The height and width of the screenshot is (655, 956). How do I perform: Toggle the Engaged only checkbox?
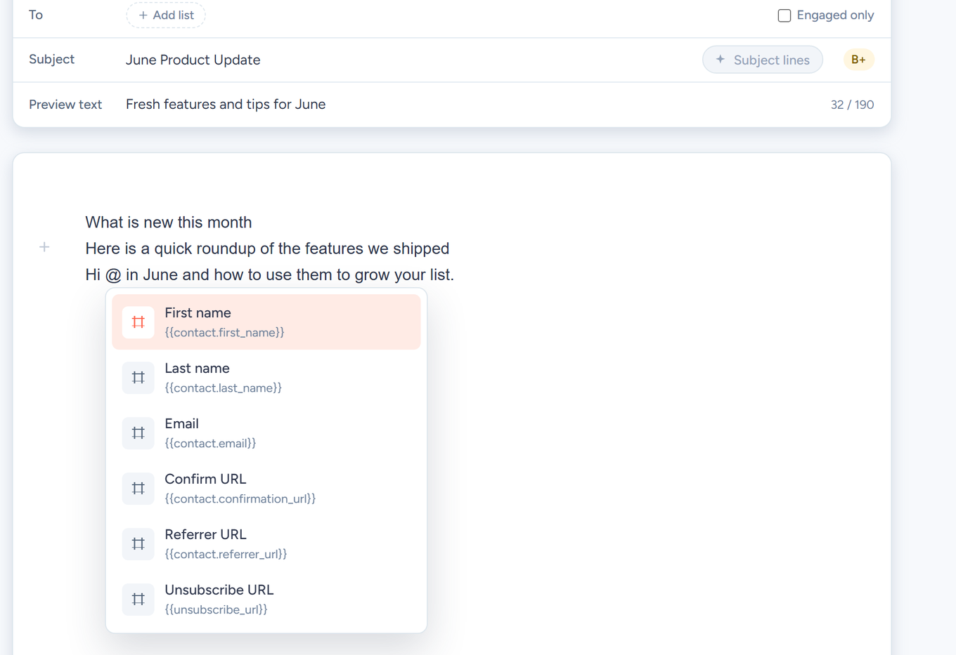pyautogui.click(x=784, y=15)
